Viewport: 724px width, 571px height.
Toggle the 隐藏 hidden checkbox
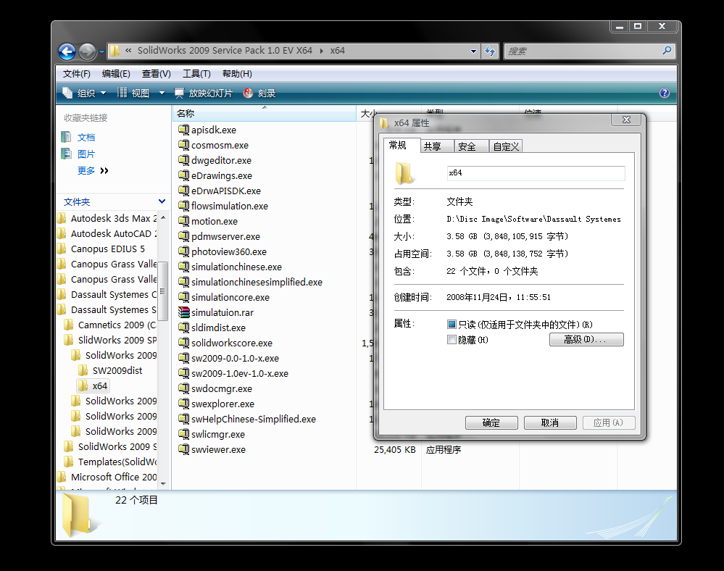[452, 340]
